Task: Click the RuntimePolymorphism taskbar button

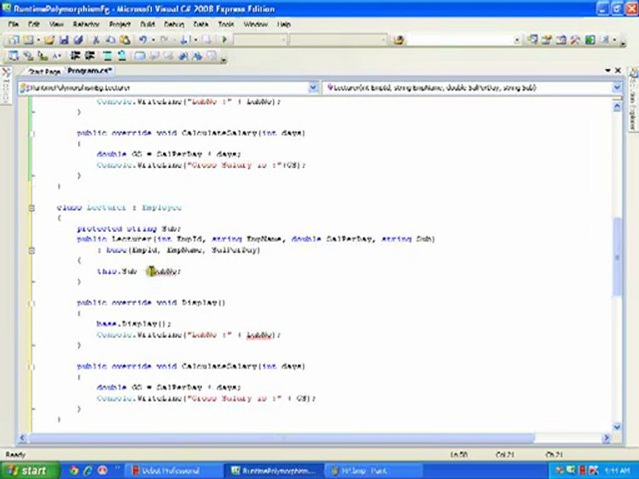Action: click(273, 471)
